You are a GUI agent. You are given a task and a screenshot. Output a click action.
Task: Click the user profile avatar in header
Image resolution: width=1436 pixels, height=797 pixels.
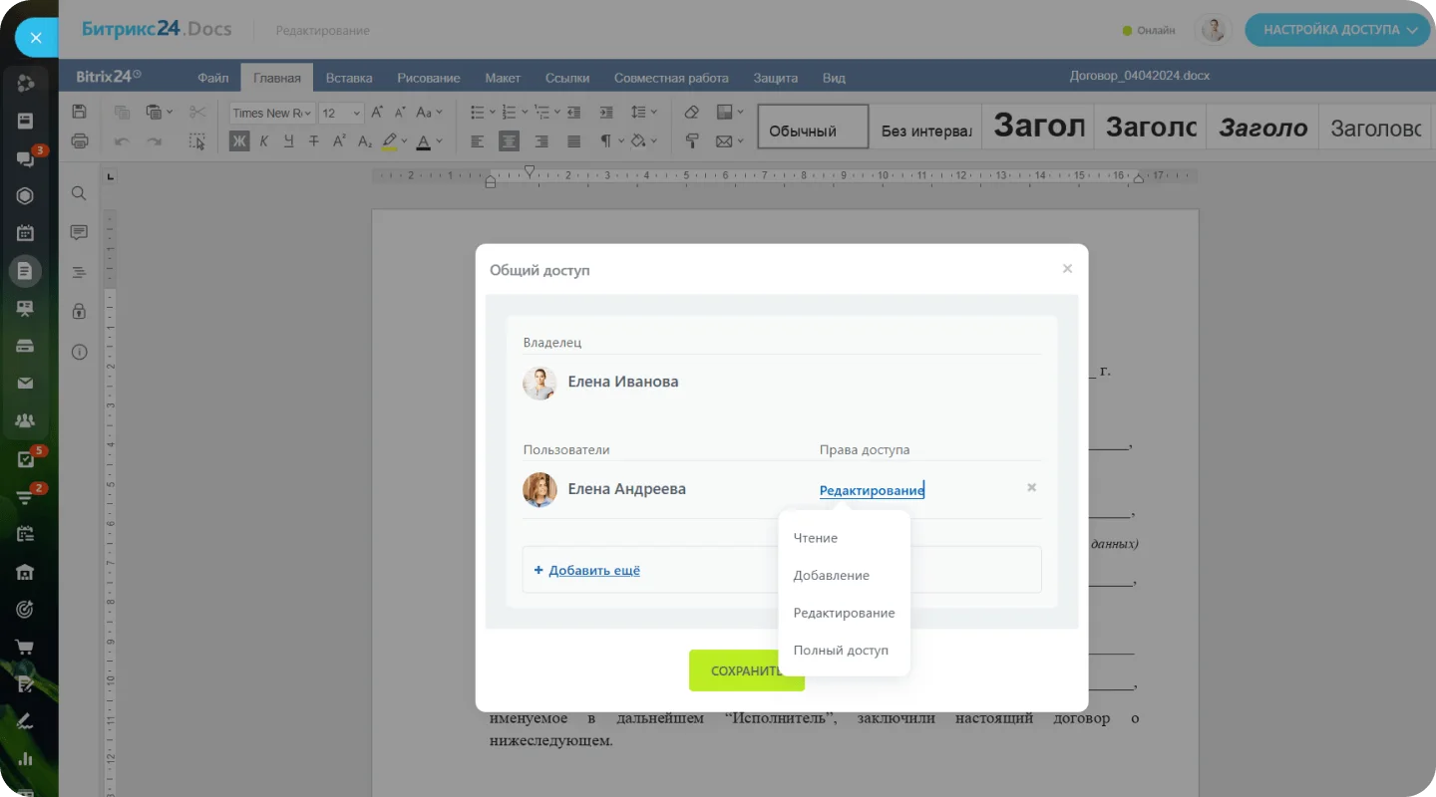(x=1214, y=30)
